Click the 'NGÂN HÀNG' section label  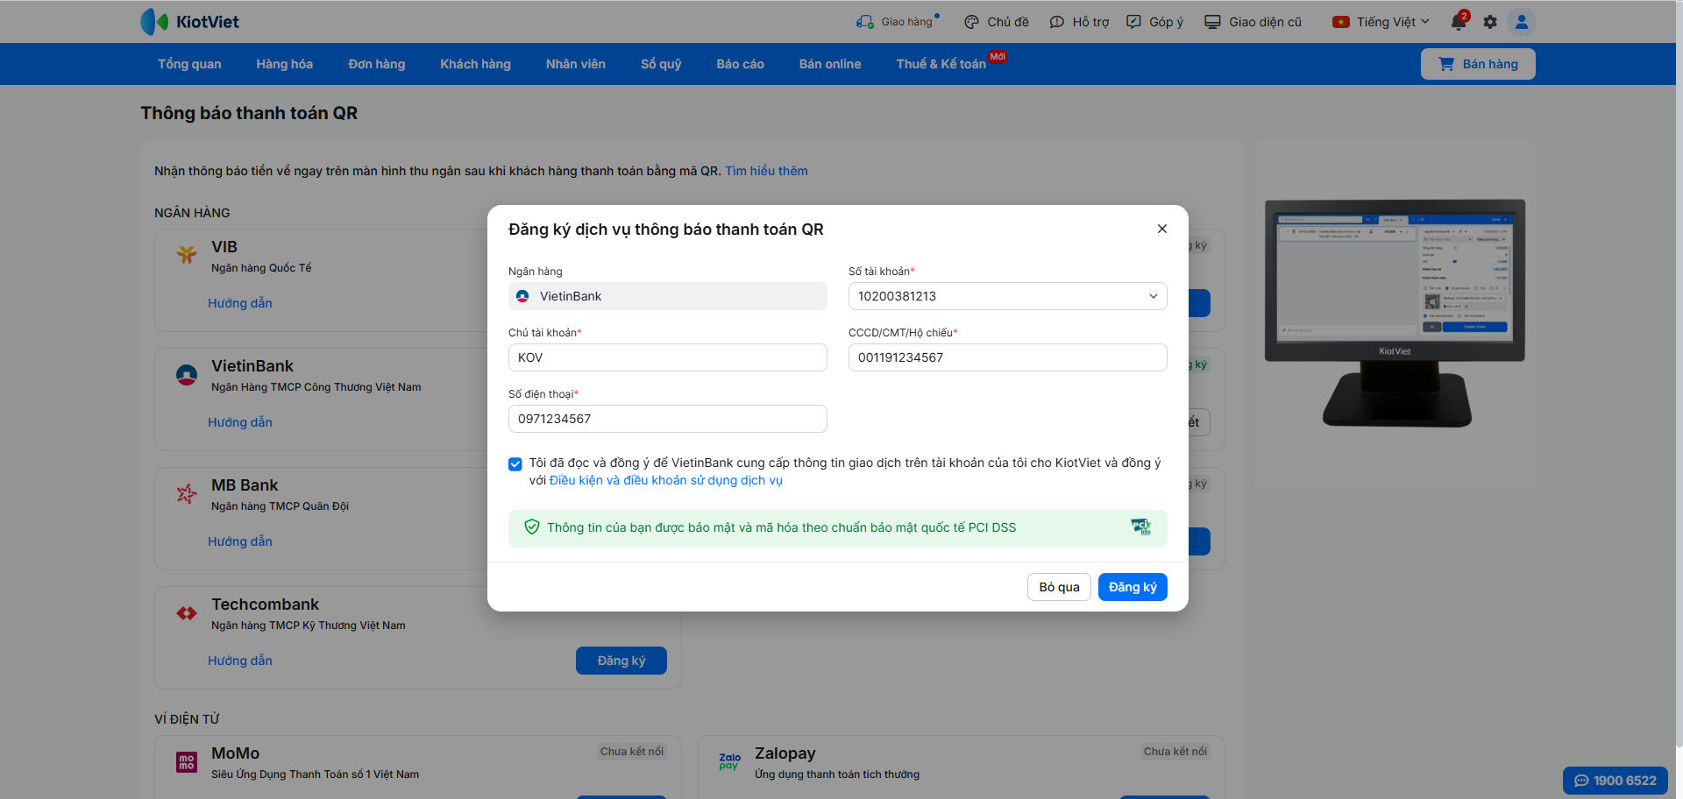pyautogui.click(x=192, y=213)
